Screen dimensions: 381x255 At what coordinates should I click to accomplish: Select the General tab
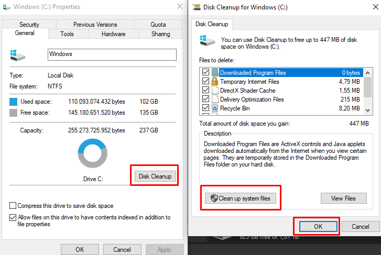25,33
